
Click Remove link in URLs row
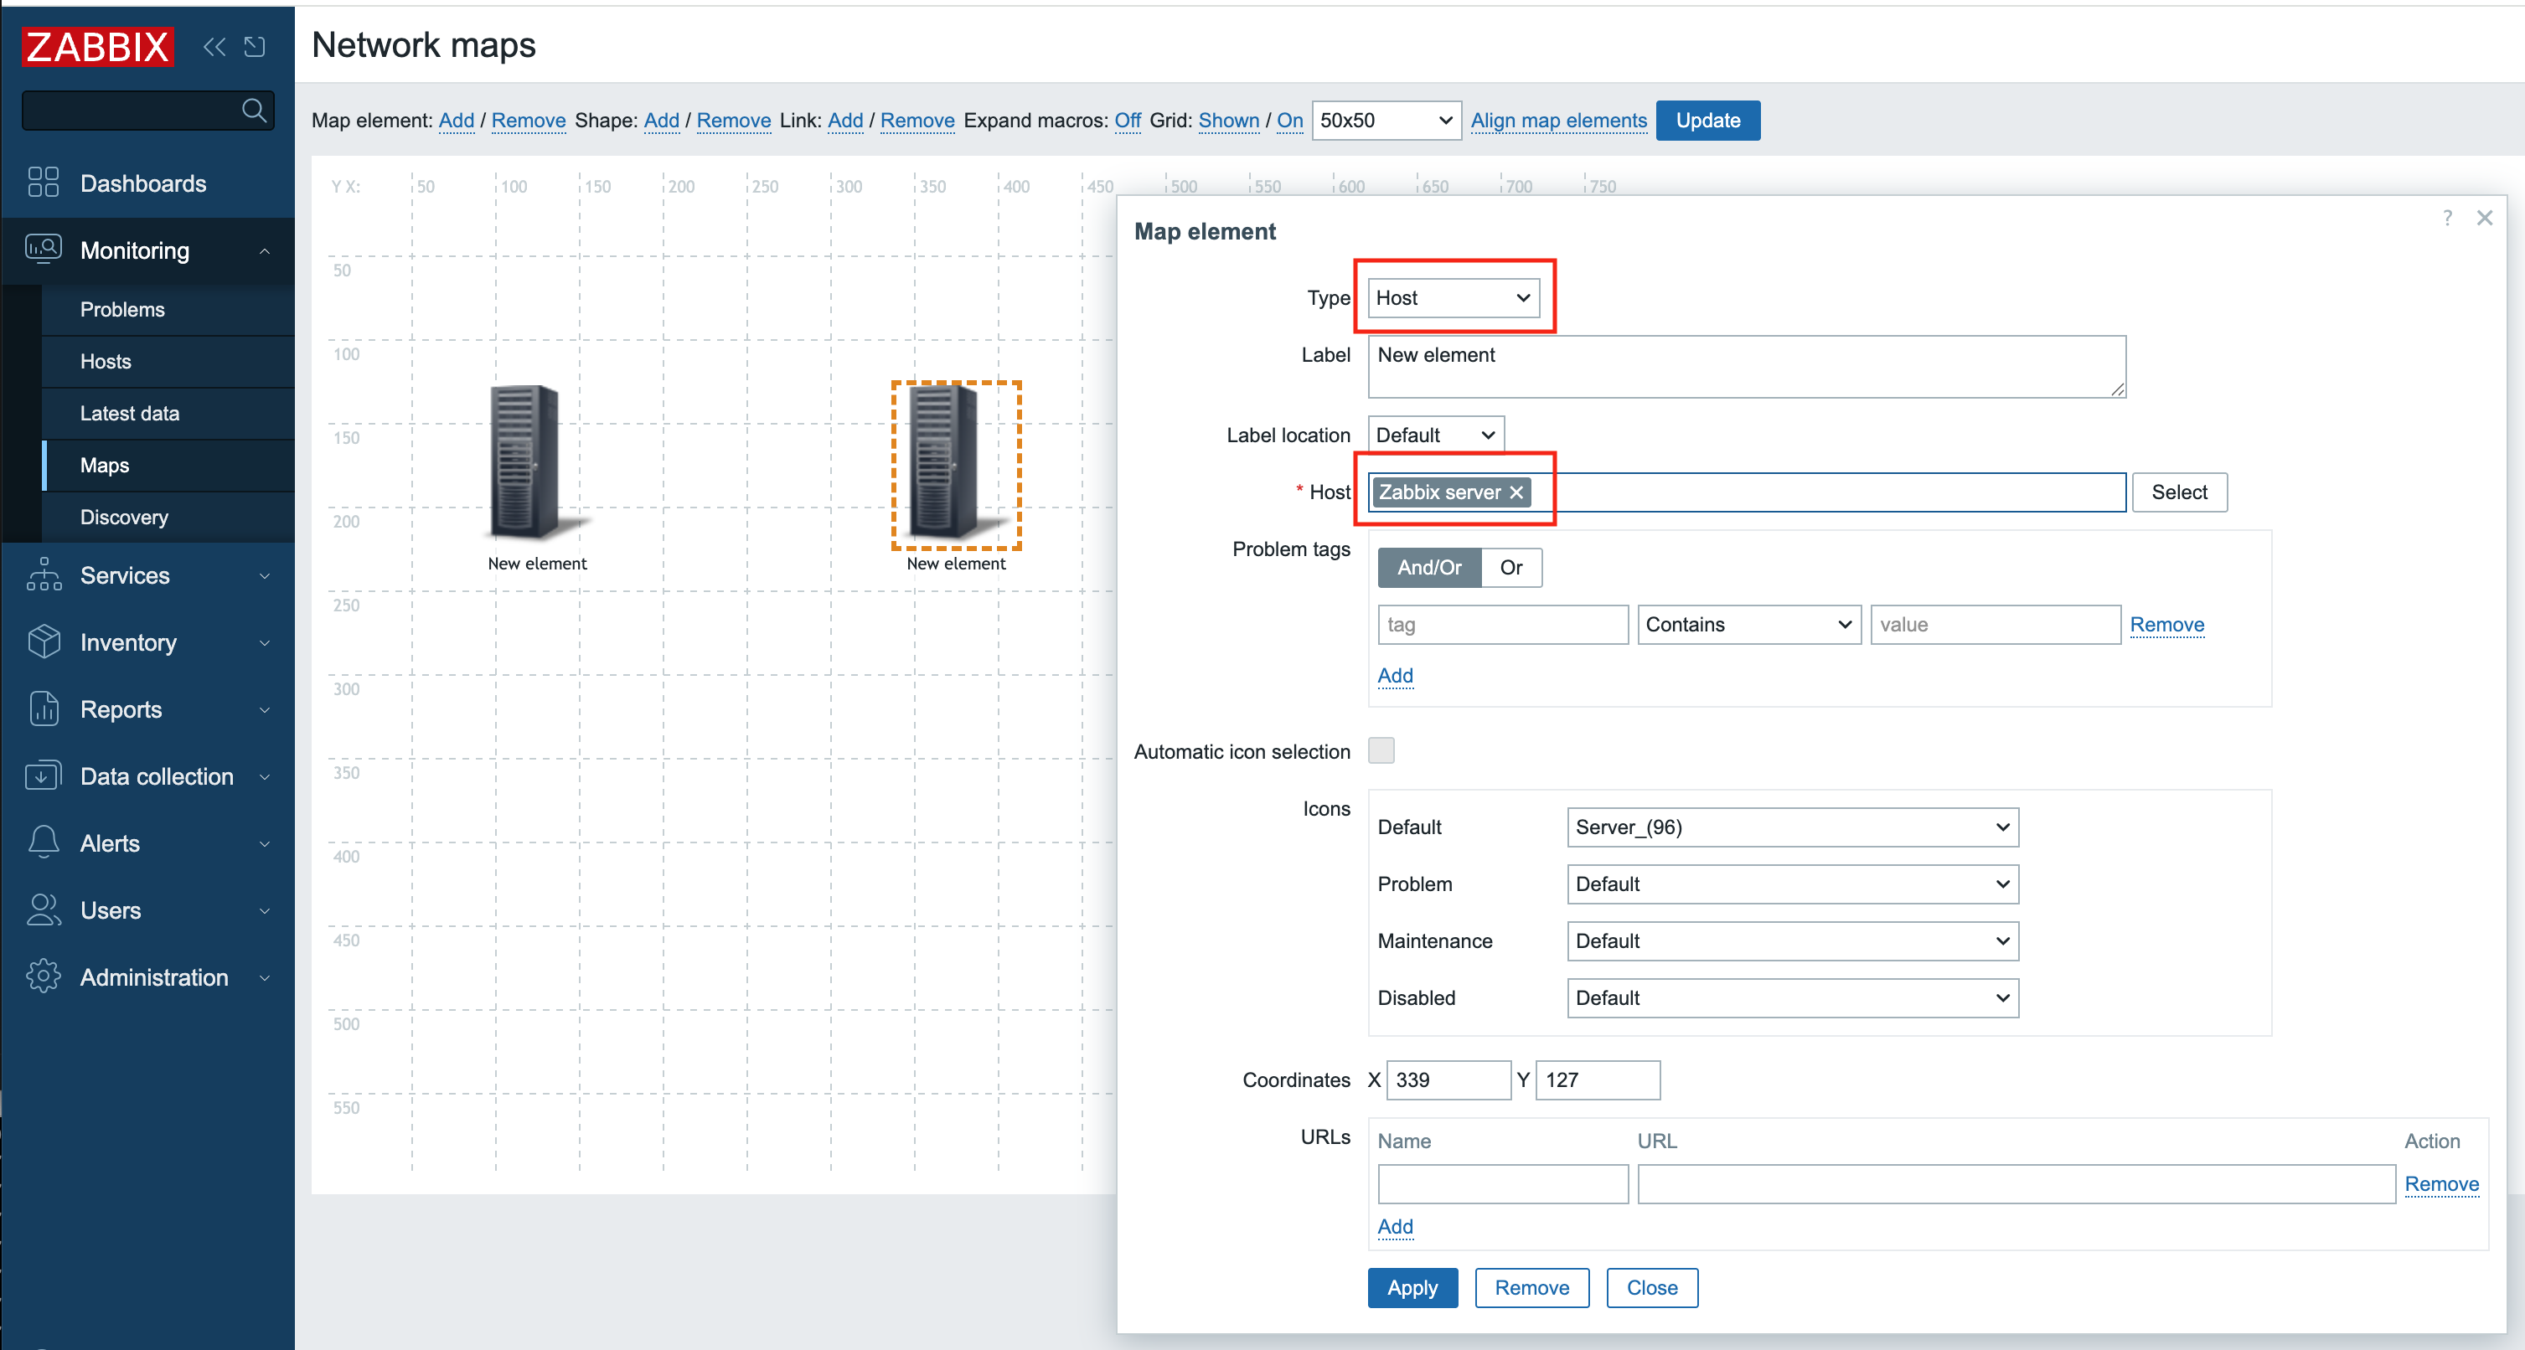pos(2442,1183)
